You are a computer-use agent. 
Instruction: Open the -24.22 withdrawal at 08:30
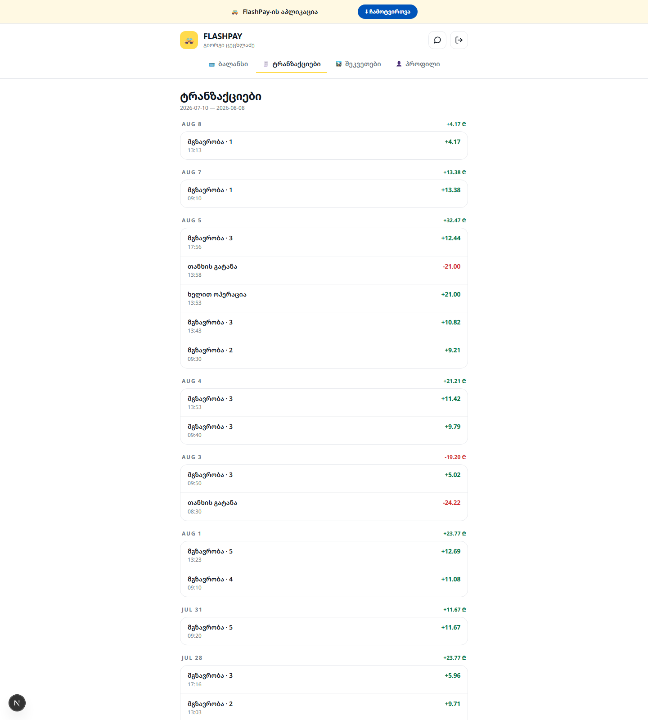[x=324, y=507]
